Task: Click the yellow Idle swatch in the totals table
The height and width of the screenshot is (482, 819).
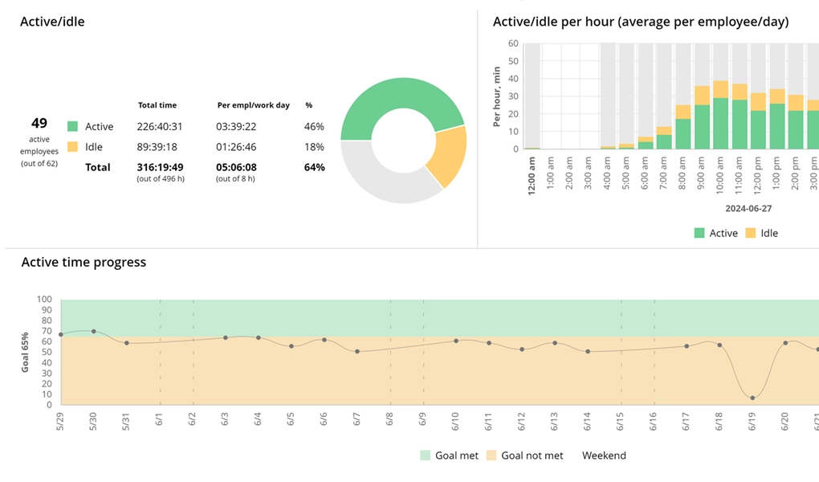Action: [x=72, y=147]
